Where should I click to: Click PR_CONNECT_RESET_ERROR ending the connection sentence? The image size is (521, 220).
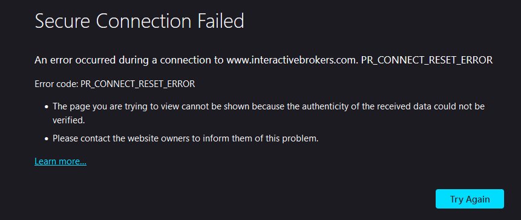coord(427,60)
